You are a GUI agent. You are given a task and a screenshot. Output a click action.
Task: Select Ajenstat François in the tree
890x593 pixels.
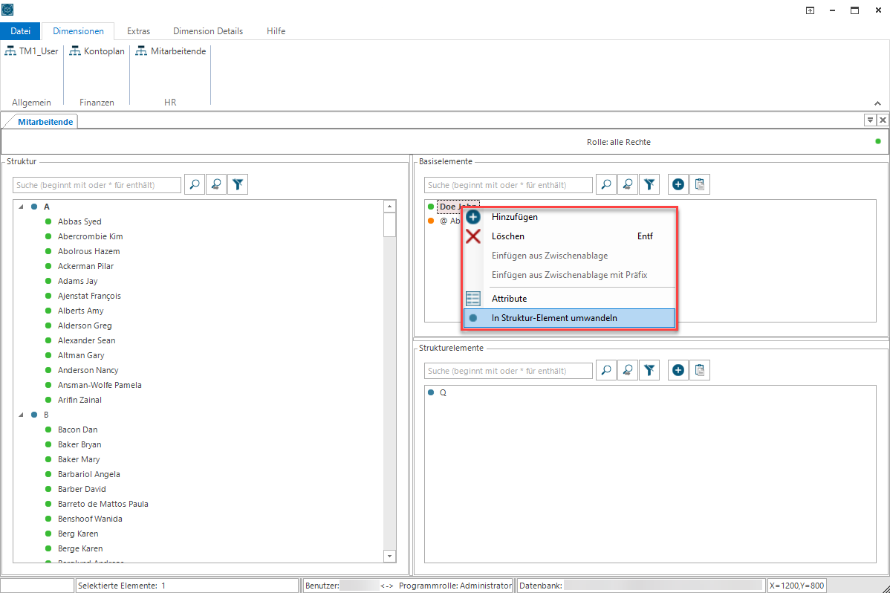coord(89,296)
